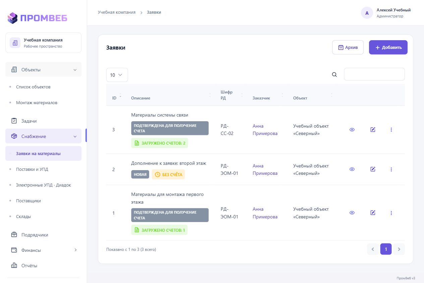Select Заявки на материалы
Viewport: 424px width, 283px height.
click(43, 154)
